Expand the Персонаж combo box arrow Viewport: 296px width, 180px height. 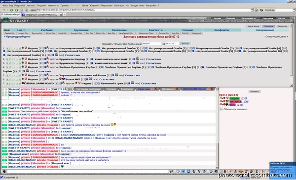[x=294, y=10]
